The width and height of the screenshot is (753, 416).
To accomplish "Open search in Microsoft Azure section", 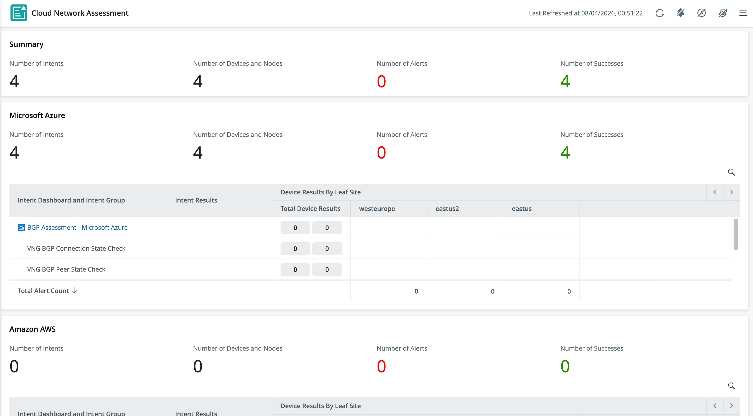I will coord(731,172).
